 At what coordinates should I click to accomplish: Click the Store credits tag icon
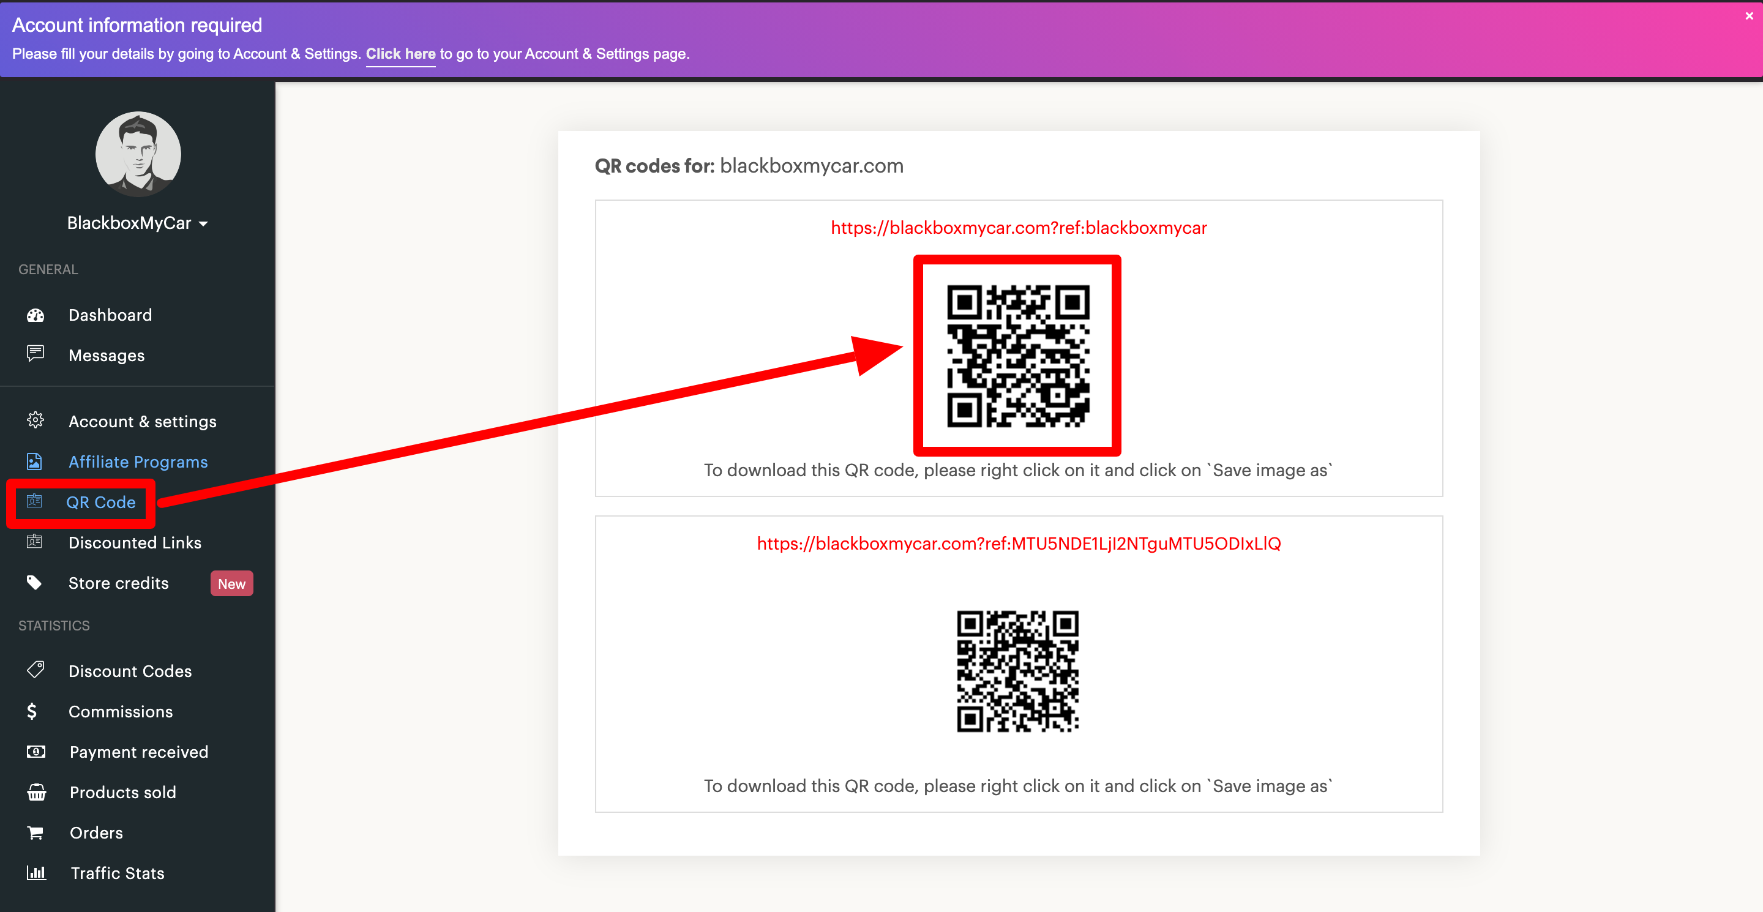[34, 583]
